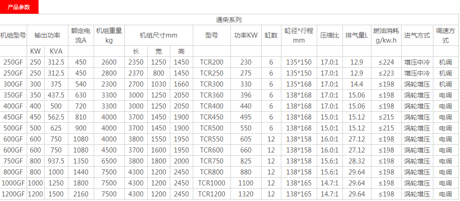The image size is (460, 201).
Task: Click the 压缩比 column header
Action: coord(330,35)
